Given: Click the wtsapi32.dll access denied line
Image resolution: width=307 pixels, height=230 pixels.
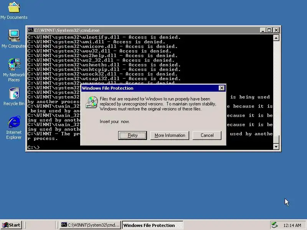Looking at the screenshot, I should point(104,79).
